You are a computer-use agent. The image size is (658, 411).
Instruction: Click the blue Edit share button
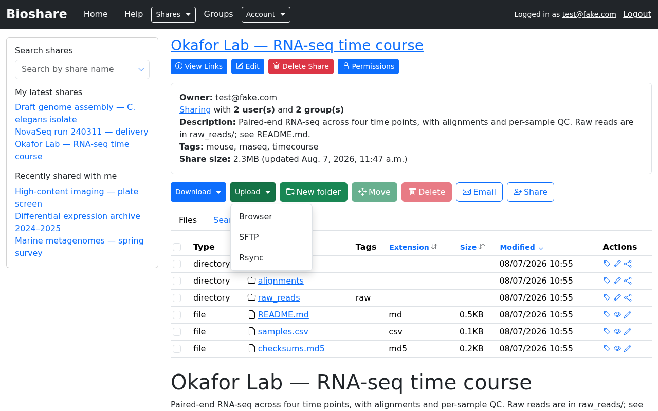click(x=248, y=67)
